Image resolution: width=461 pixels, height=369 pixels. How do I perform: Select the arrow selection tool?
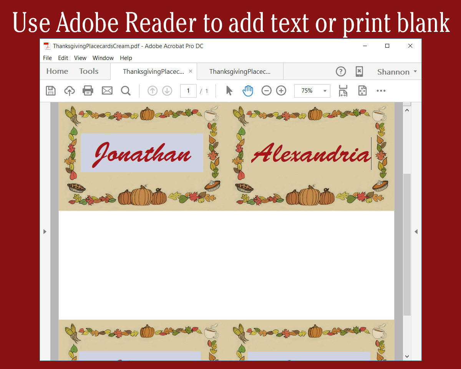point(229,91)
